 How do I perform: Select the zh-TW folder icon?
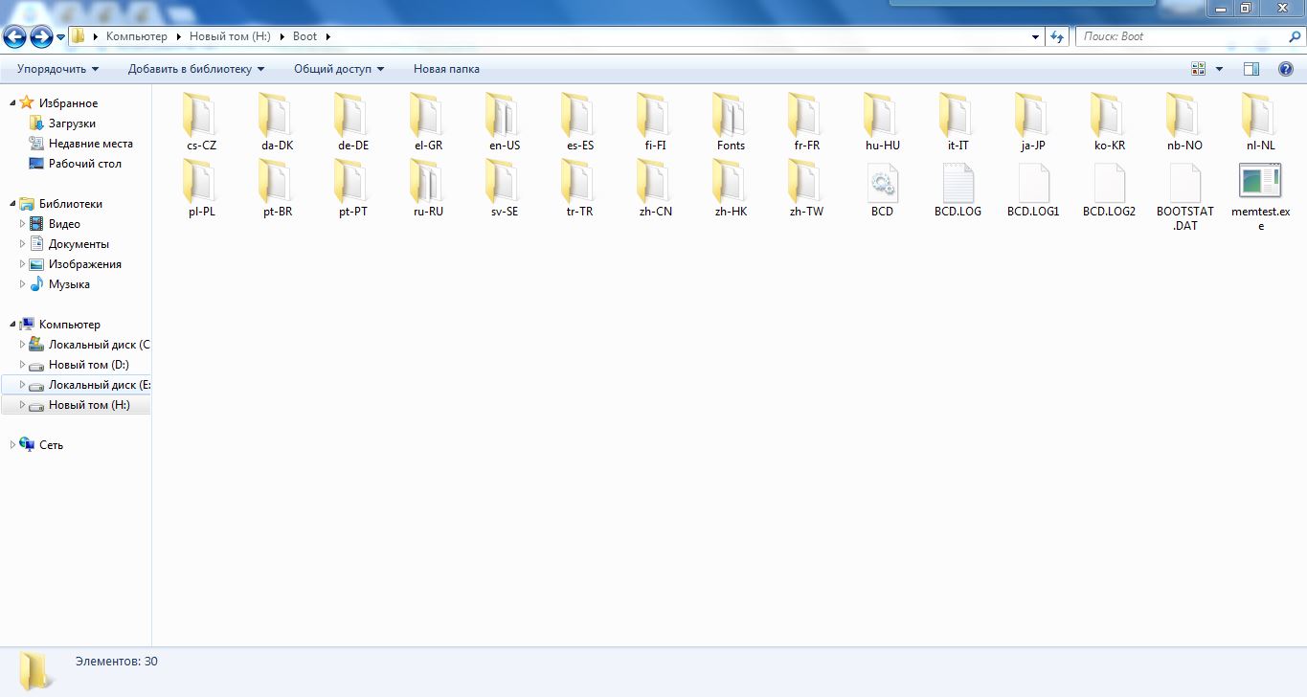pyautogui.click(x=806, y=182)
